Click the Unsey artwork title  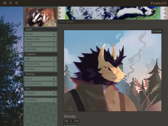pyautogui.click(x=70, y=116)
